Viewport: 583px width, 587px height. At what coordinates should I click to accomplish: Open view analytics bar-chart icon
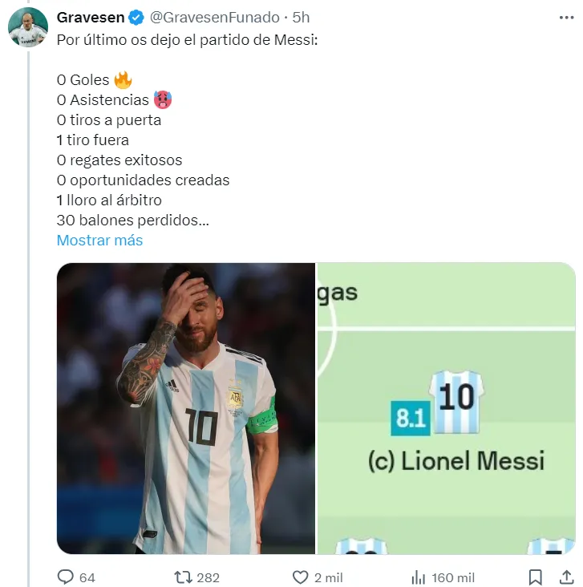pyautogui.click(x=418, y=577)
